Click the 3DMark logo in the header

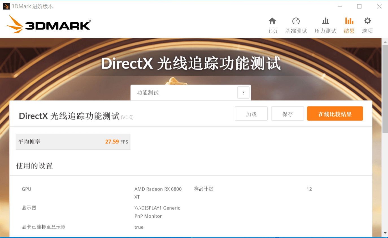[x=49, y=24]
